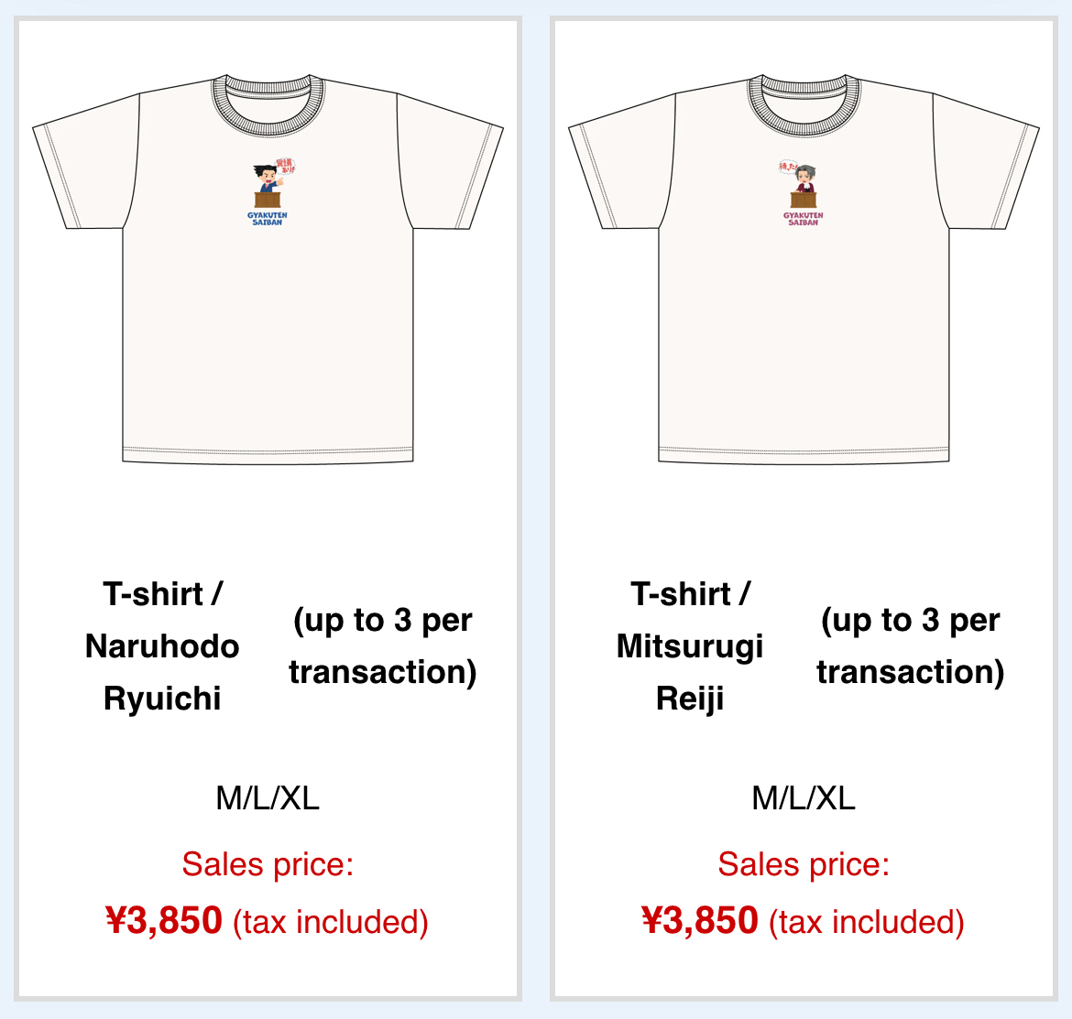Screen dimensions: 1072x1019
Task: Click "Sales price:" label on Naruhodo card
Action: click(x=268, y=864)
